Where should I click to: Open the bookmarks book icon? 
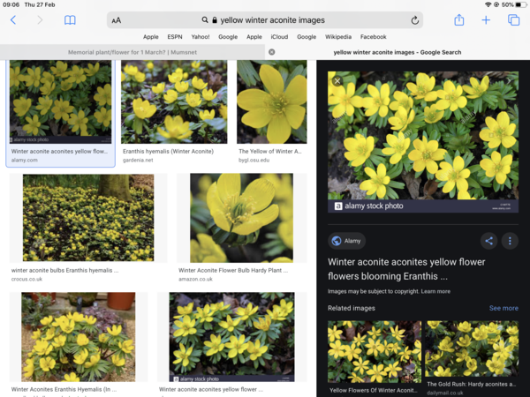(x=70, y=20)
